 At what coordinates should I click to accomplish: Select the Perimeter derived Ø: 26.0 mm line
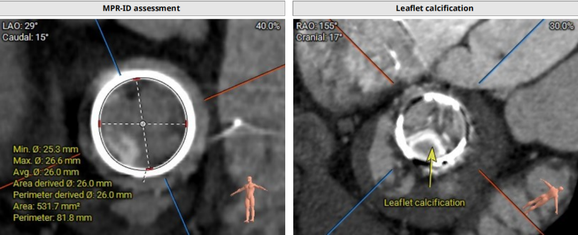pyautogui.click(x=72, y=195)
